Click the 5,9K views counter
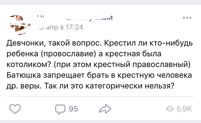 point(184,109)
